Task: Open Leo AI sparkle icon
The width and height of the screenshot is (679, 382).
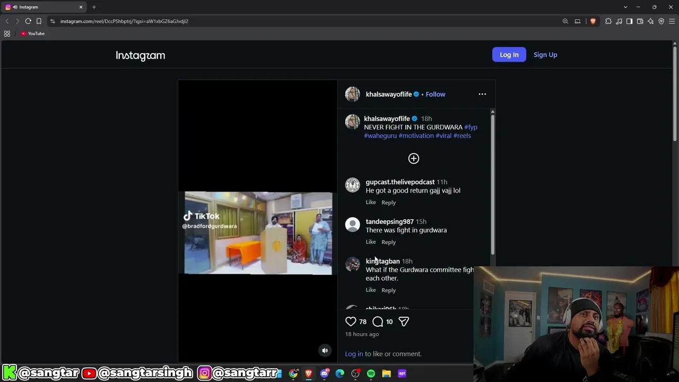Action: click(x=651, y=21)
